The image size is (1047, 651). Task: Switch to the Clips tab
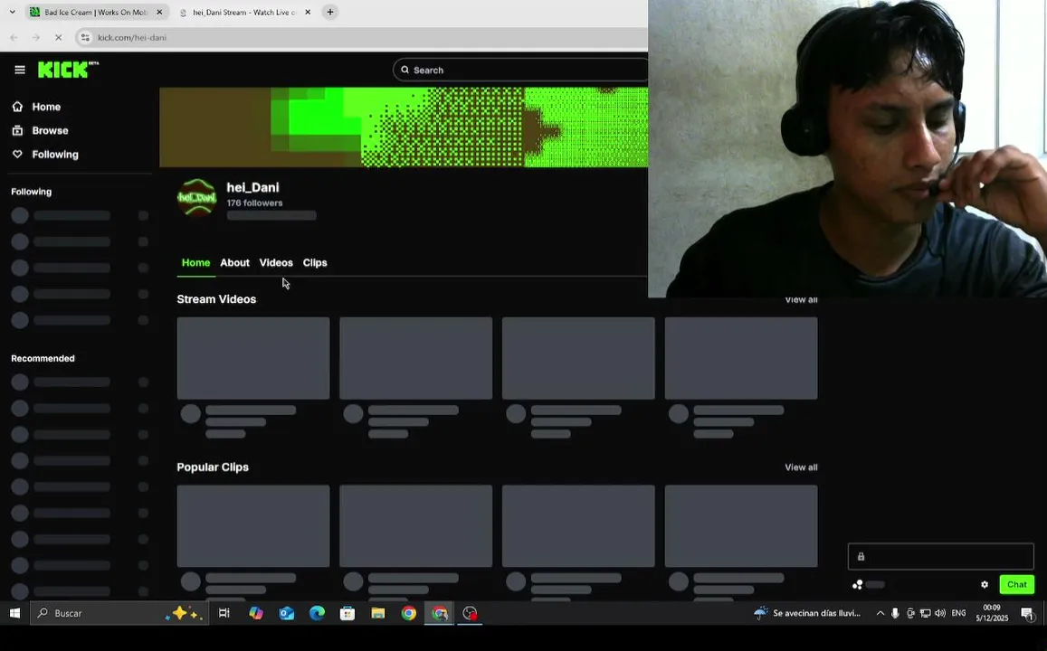[x=315, y=263]
